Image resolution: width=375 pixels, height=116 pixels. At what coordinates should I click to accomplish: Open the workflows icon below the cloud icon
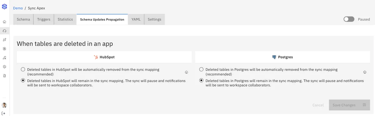(x=4, y=40)
